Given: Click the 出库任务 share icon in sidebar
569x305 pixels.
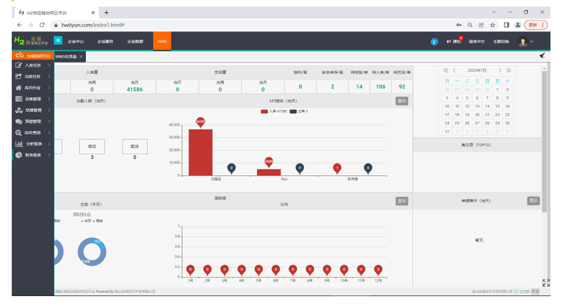Looking at the screenshot, I should (19, 76).
